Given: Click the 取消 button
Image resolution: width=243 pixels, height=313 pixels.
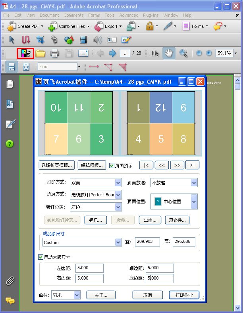Looking at the screenshot, I should point(147,295).
